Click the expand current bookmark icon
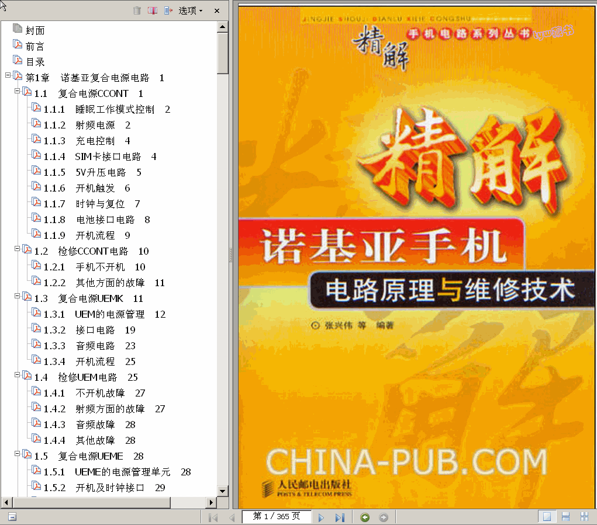Viewport: 597px width, 525px height. (x=167, y=10)
